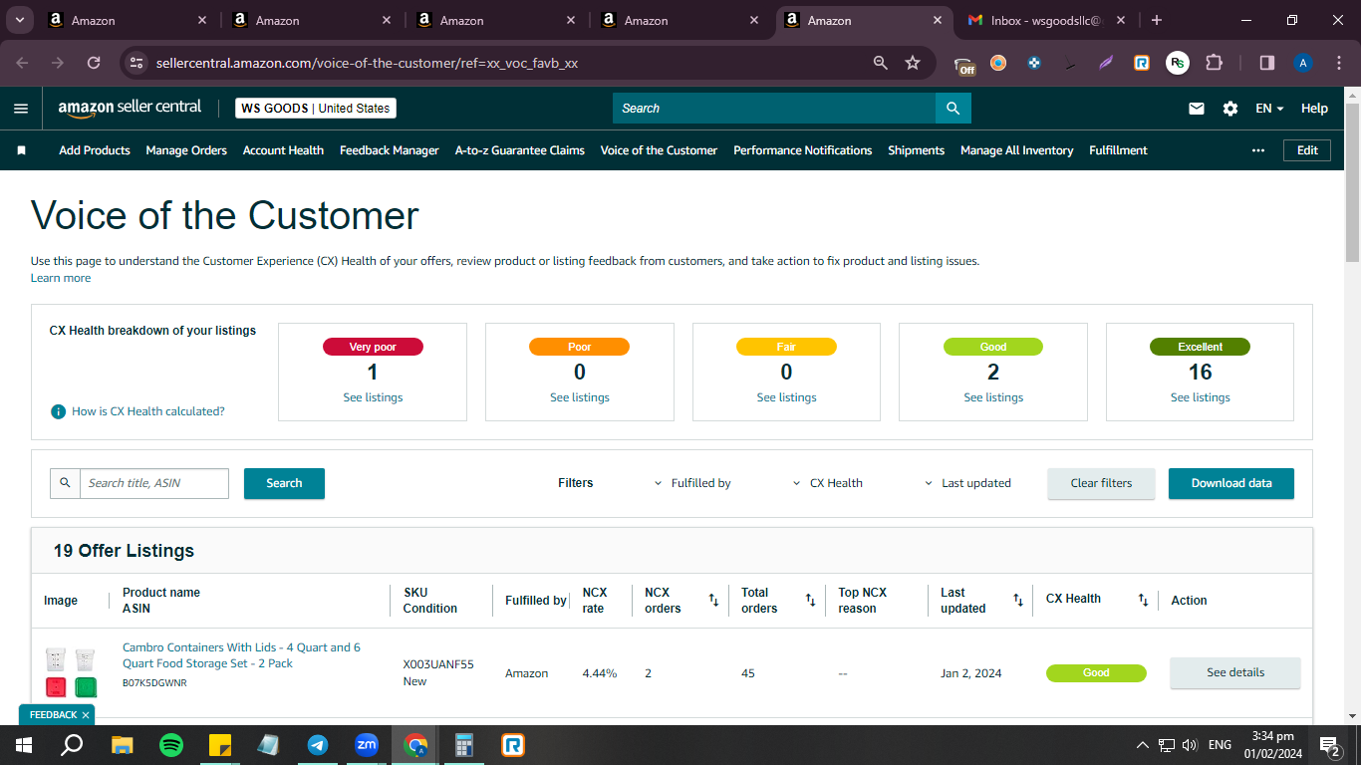This screenshot has width=1361, height=765.
Task: Open the extension showing the Off badge
Action: (x=964, y=65)
